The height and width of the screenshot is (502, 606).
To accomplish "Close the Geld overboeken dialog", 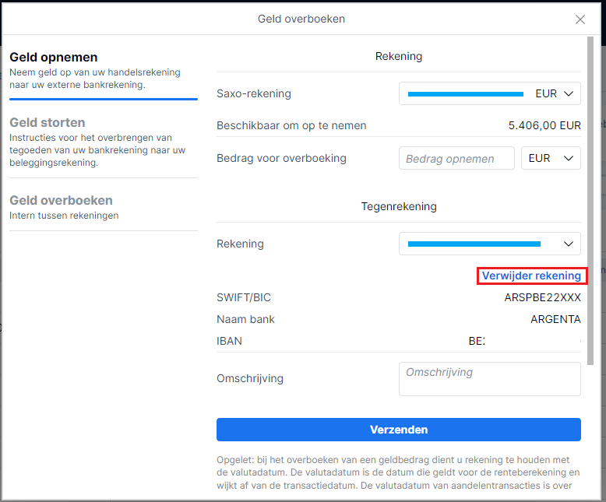I will click(x=580, y=19).
